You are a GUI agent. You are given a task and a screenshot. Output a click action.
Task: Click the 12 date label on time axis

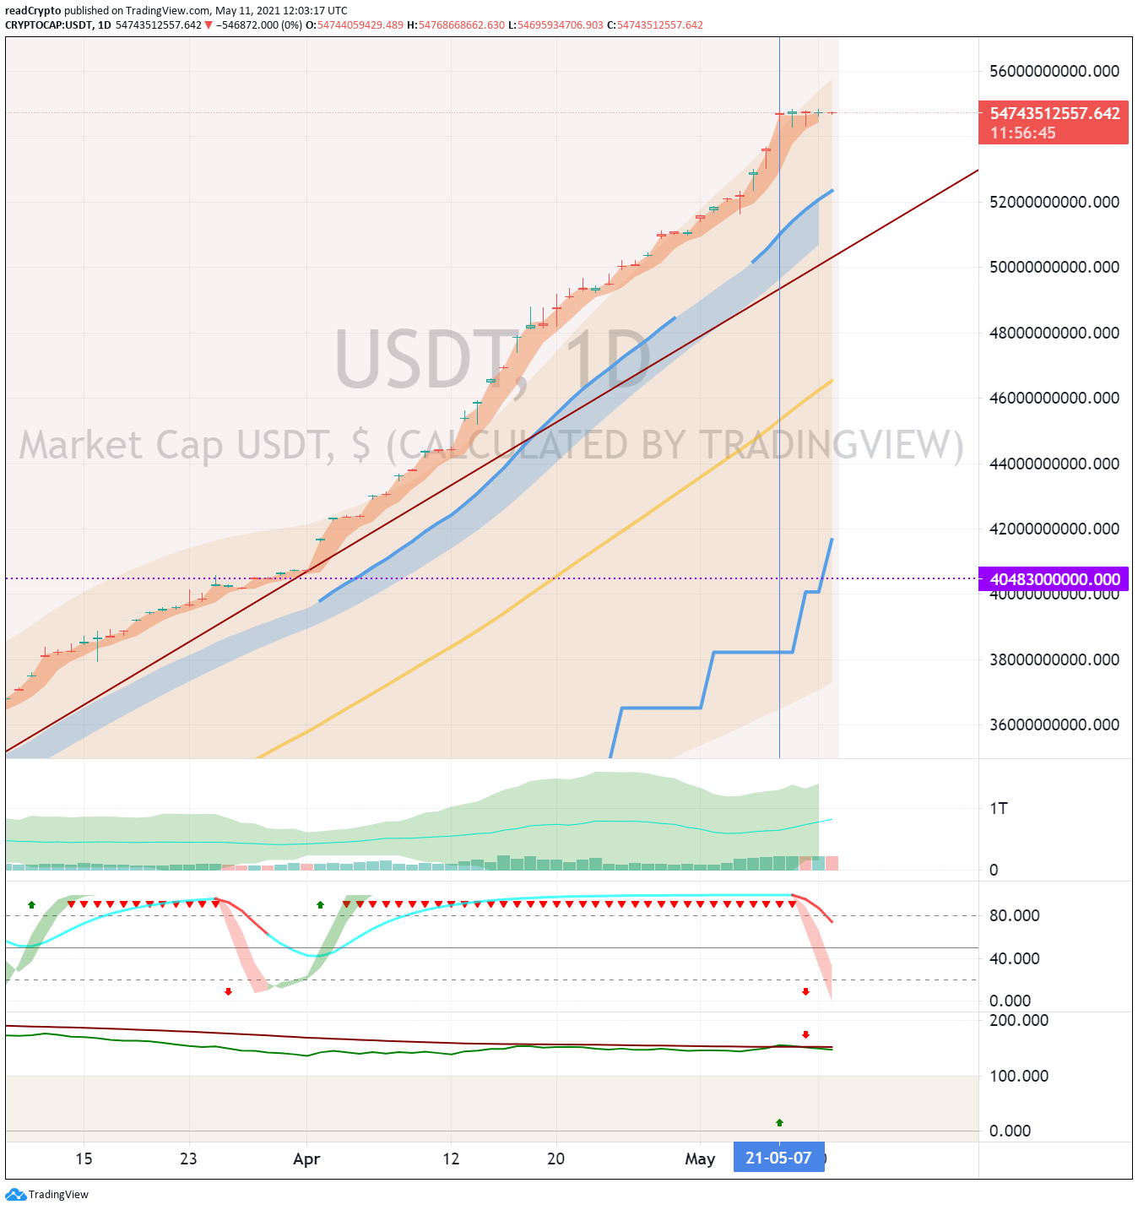pos(451,1158)
